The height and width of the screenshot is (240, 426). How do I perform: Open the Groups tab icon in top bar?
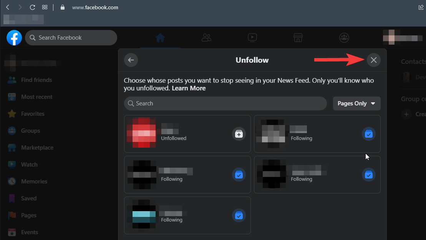(344, 38)
